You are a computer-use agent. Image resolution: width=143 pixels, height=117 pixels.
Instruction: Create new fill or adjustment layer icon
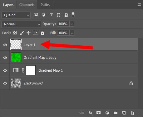coord(107,113)
